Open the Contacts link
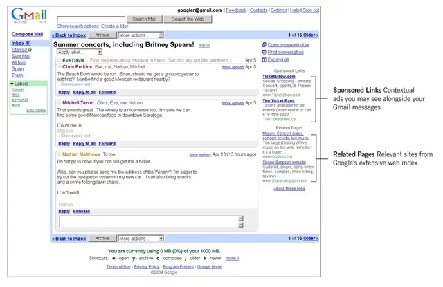Viewport: 443px width, 287px height. point(258,10)
